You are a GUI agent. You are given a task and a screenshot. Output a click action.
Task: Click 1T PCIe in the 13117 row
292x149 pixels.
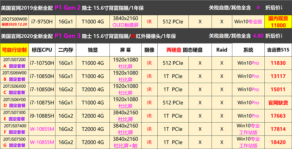[x=173, y=76]
